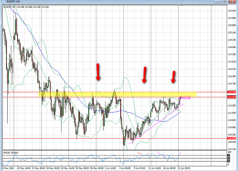Click price axis value 117.780

coord(232,54)
